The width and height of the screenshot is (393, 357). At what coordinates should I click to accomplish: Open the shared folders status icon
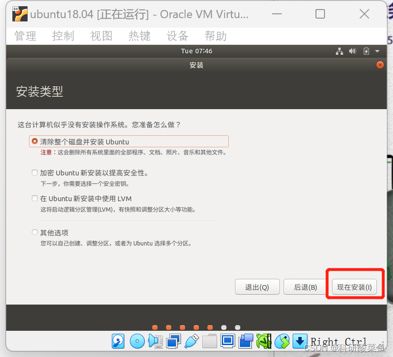point(210,341)
